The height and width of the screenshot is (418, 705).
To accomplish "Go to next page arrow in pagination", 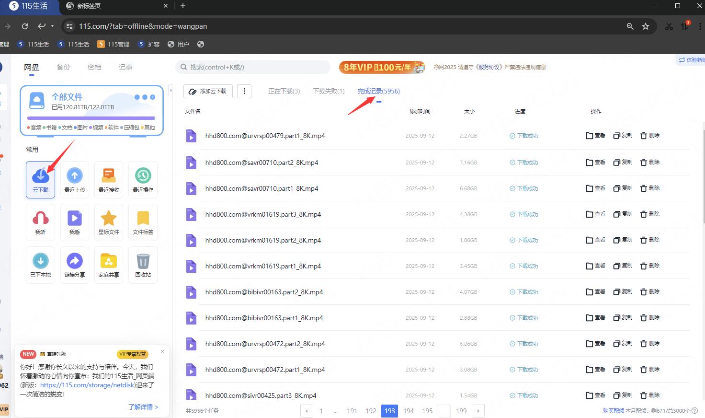I will point(478,411).
